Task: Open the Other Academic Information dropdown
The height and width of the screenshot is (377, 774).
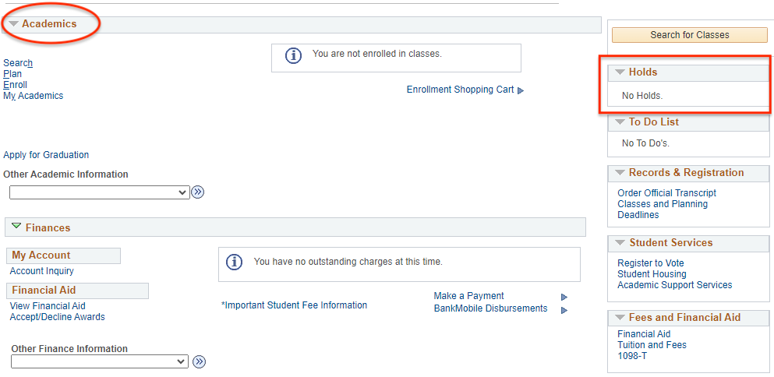Action: click(100, 192)
